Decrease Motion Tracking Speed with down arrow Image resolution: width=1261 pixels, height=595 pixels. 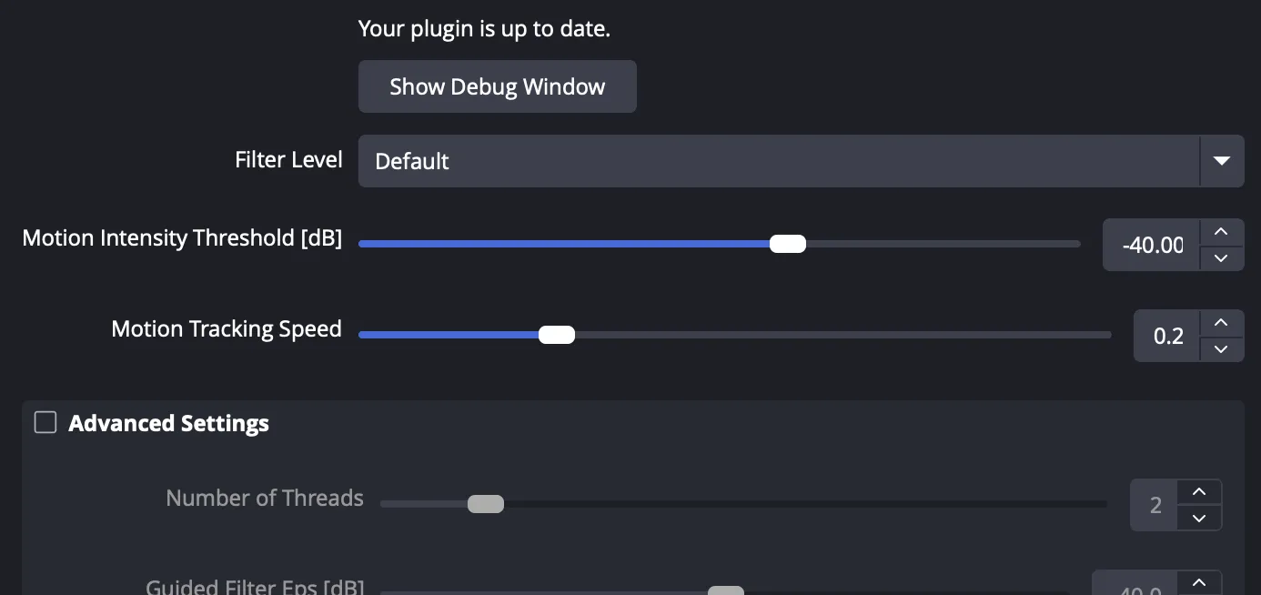[1221, 349]
